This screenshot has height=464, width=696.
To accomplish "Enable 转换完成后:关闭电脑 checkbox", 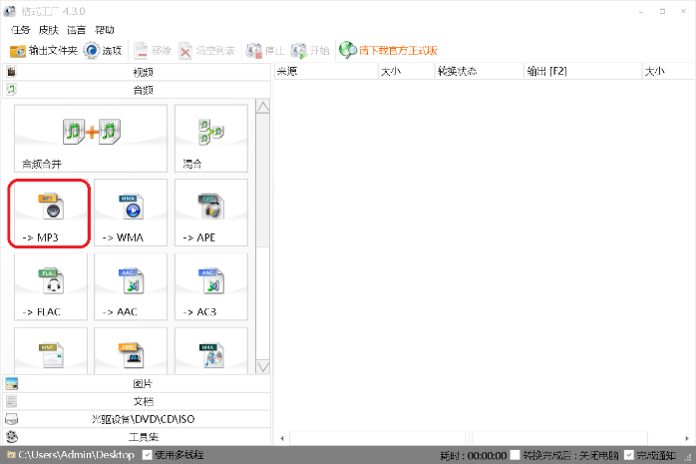I will tap(515, 455).
